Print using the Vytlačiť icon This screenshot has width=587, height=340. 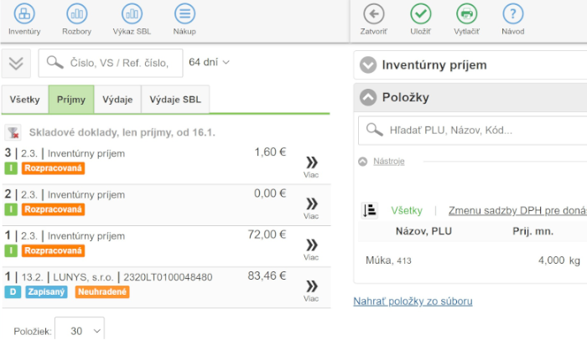point(466,14)
